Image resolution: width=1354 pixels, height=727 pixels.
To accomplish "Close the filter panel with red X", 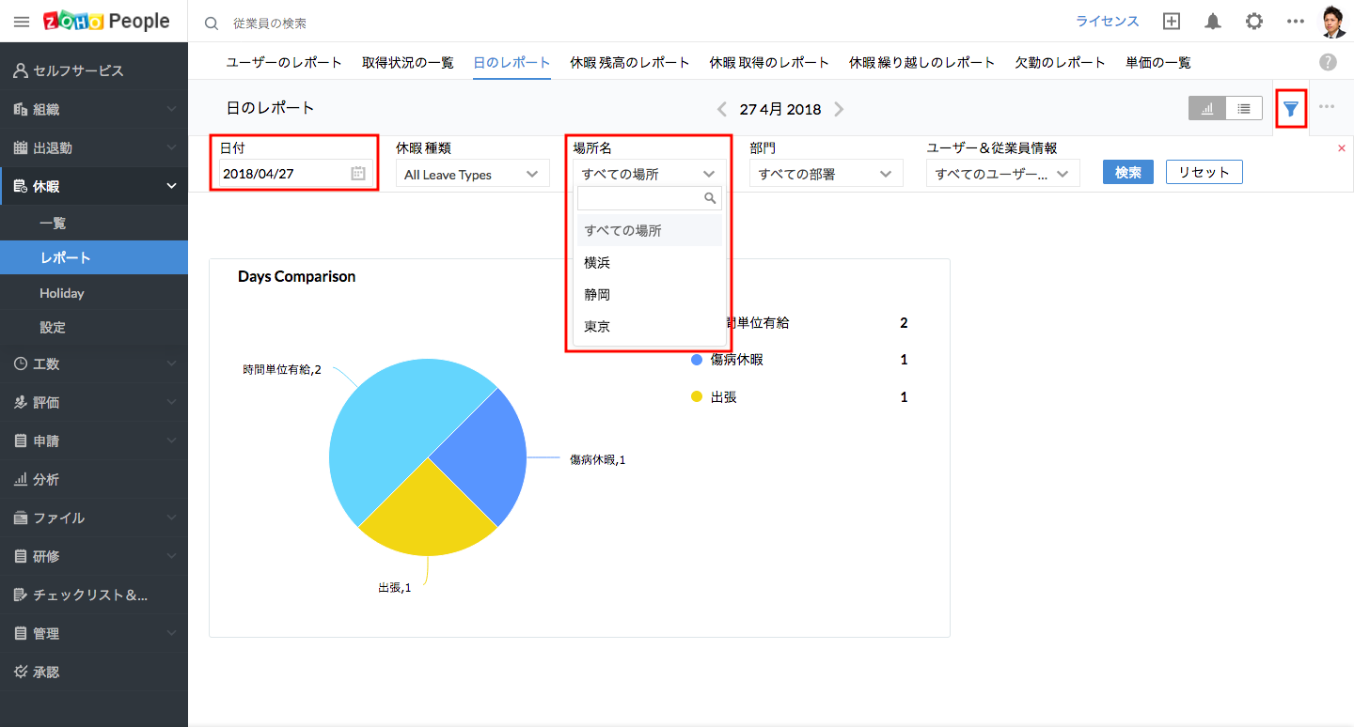I will point(1342,148).
